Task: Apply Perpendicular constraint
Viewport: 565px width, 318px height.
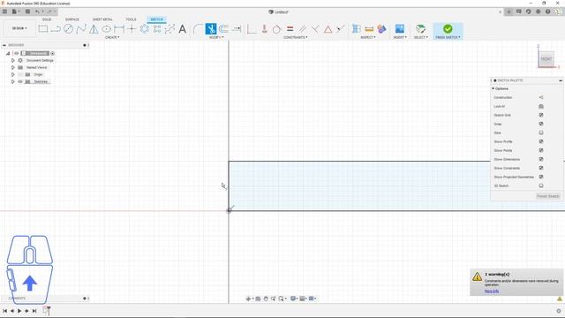Action: [315, 29]
